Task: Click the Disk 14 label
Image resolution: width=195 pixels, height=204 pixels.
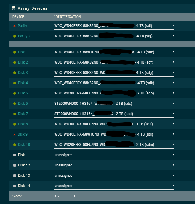Action: click(24, 186)
